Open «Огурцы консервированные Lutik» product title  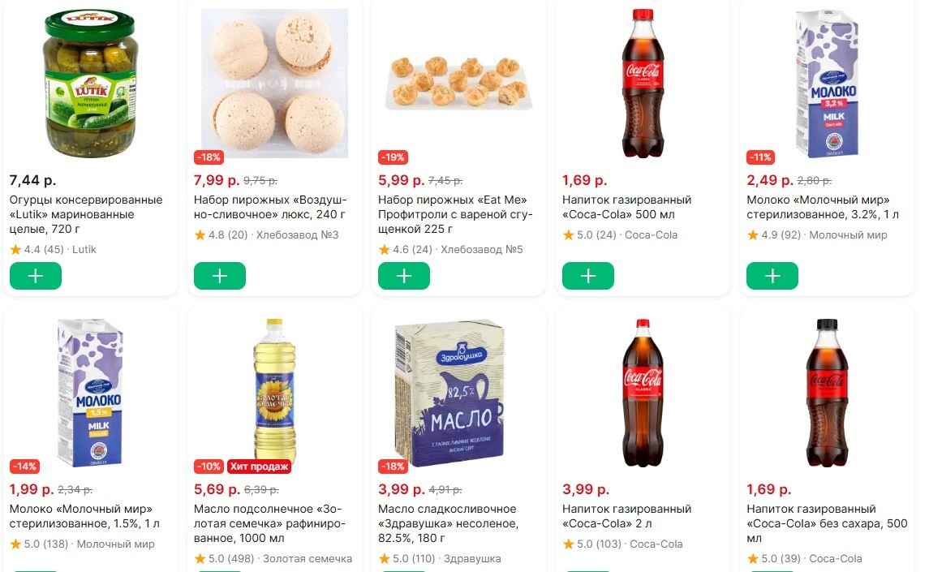86,214
